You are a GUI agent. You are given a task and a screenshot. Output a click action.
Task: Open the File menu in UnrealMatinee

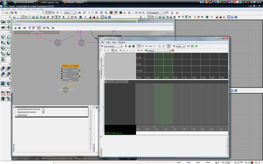point(102,42)
